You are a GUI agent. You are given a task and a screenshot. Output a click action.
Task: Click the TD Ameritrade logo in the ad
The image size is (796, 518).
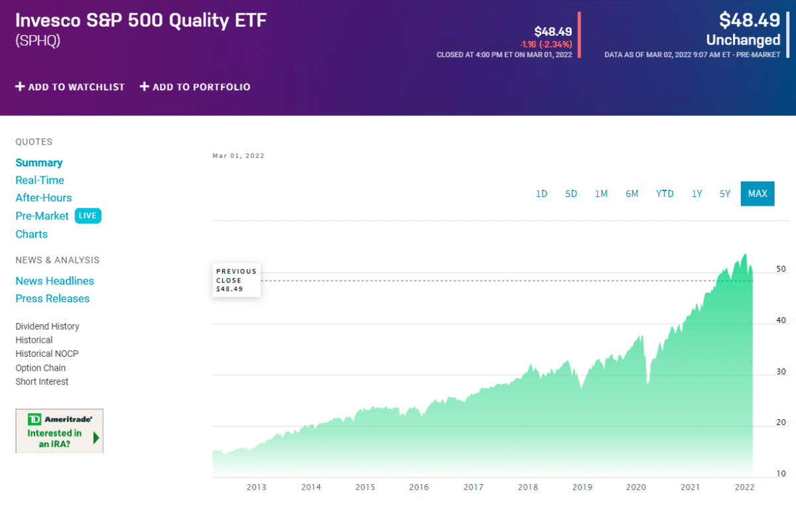[x=60, y=419]
